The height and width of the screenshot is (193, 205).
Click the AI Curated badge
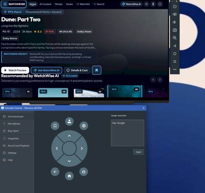tap(70, 76)
